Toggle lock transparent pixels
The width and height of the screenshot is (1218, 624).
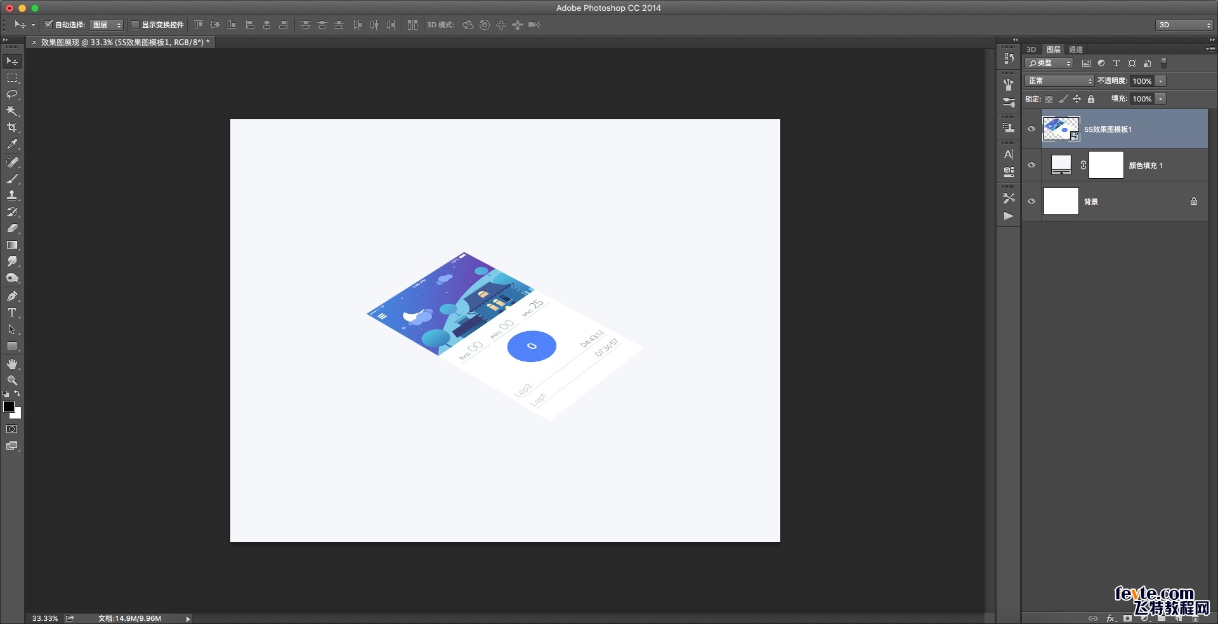click(x=1049, y=99)
